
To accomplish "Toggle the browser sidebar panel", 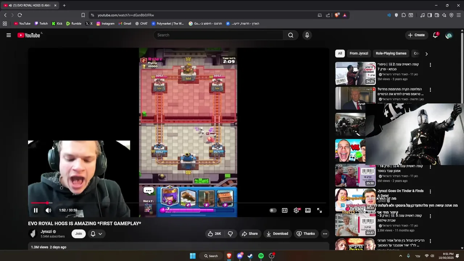I will [x=430, y=15].
